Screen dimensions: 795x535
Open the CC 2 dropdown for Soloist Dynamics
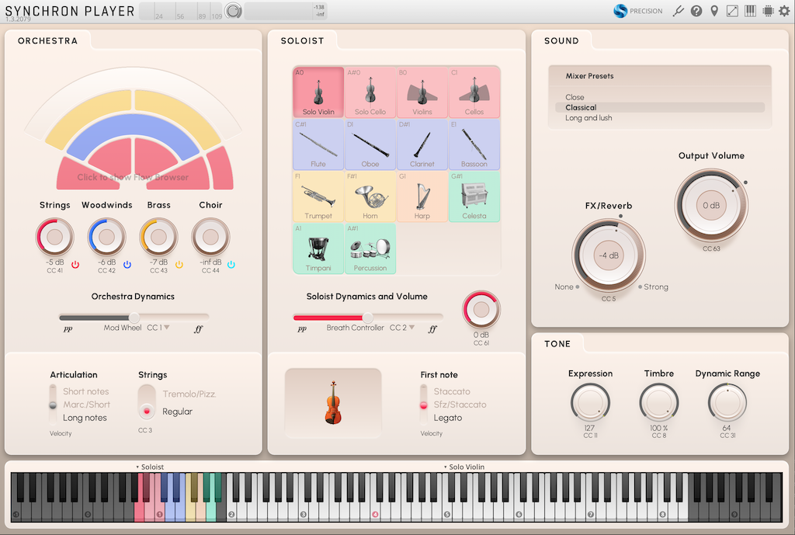click(x=402, y=328)
